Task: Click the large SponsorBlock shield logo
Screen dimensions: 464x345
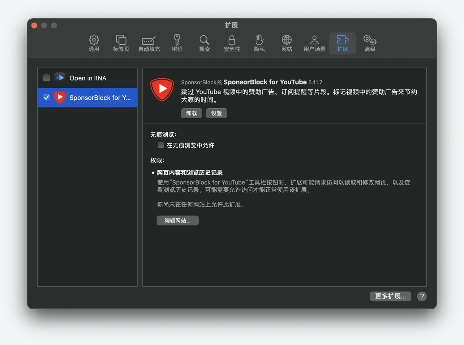Action: click(x=162, y=90)
